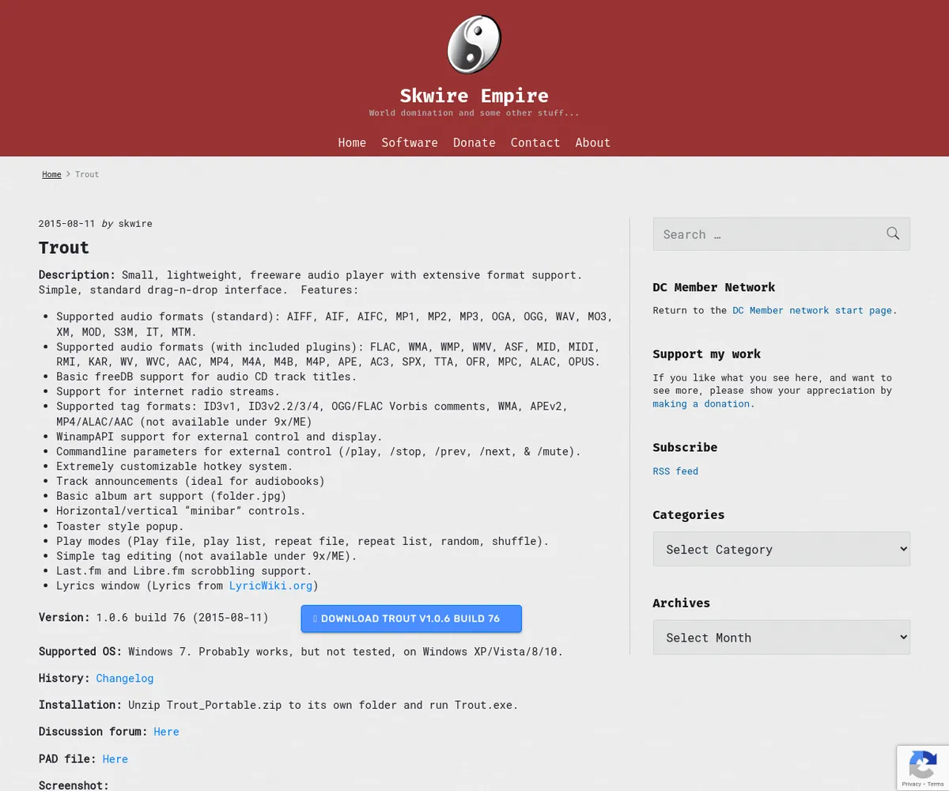
Task: Open the Home menu item
Action: click(x=352, y=142)
